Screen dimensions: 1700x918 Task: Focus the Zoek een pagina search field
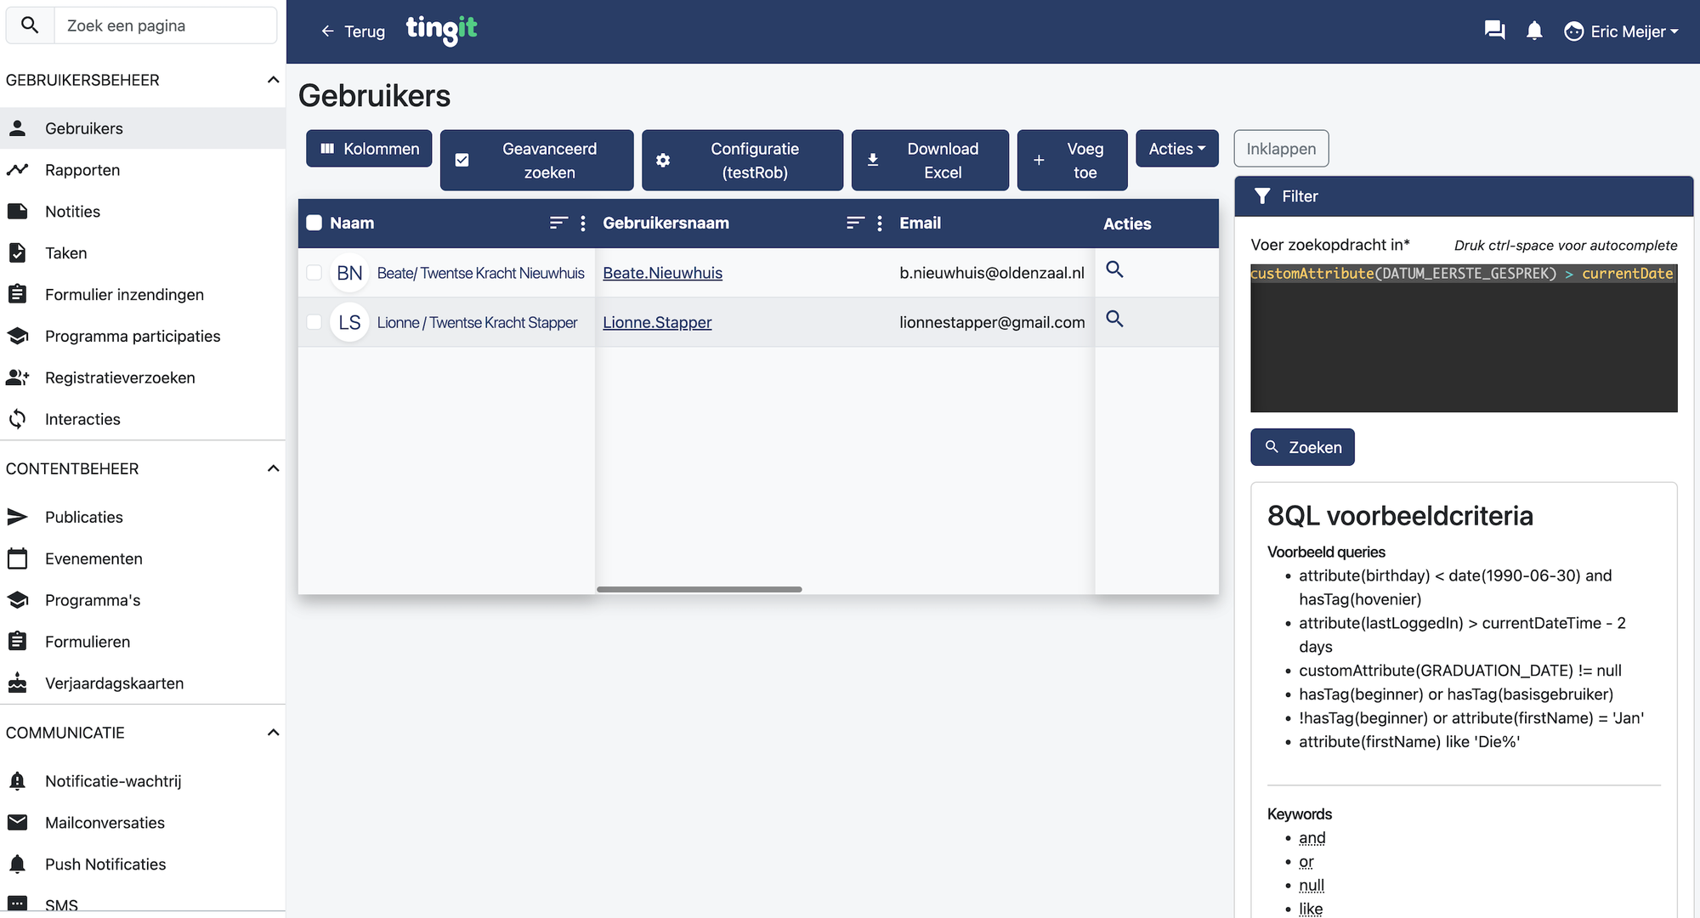pos(166,25)
